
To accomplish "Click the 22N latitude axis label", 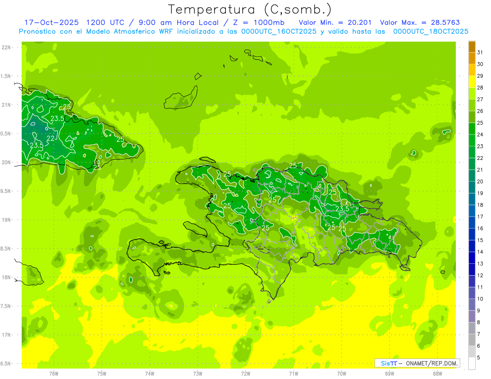I will [6, 47].
